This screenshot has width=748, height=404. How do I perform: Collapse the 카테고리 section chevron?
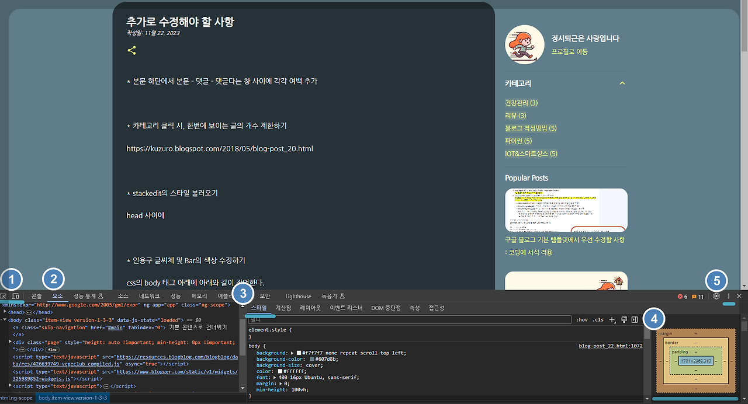pos(622,83)
